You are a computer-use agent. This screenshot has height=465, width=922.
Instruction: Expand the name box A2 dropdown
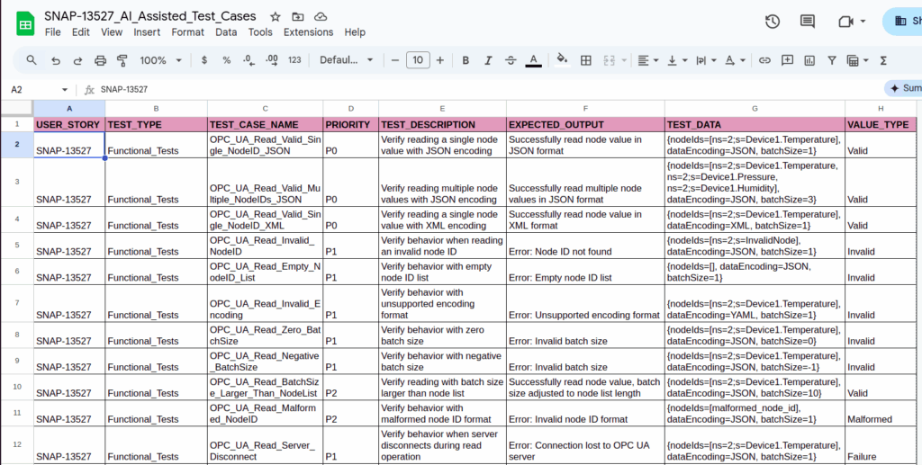click(65, 89)
